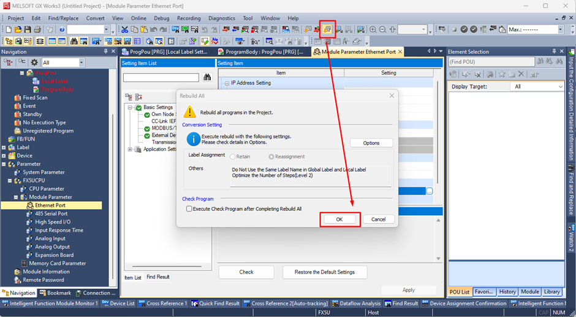Image resolution: width=576 pixels, height=317 pixels.
Task: Switch to the History tab
Action: pos(507,292)
